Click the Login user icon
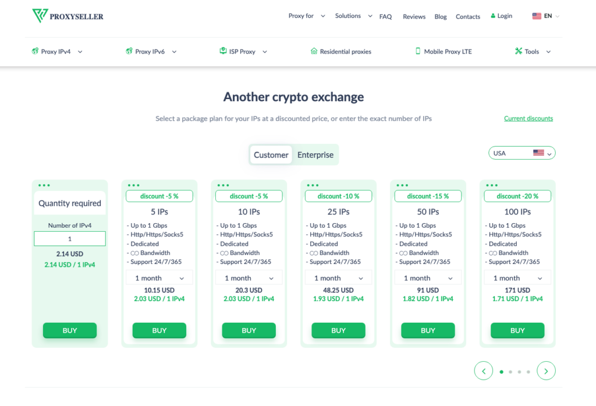 click(x=493, y=16)
